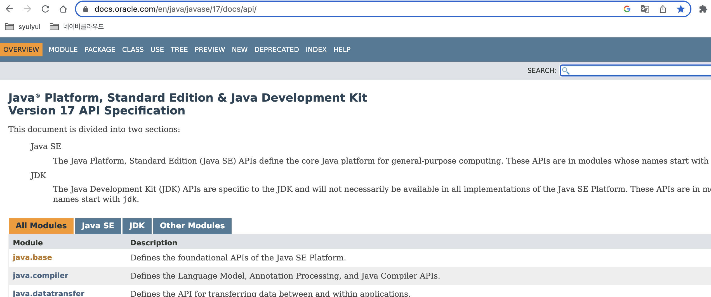Click the Description column header
The height and width of the screenshot is (297, 711).
[154, 243]
